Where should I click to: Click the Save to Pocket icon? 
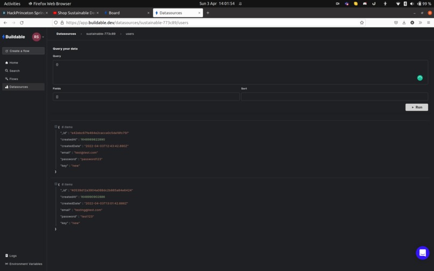[x=396, y=23]
